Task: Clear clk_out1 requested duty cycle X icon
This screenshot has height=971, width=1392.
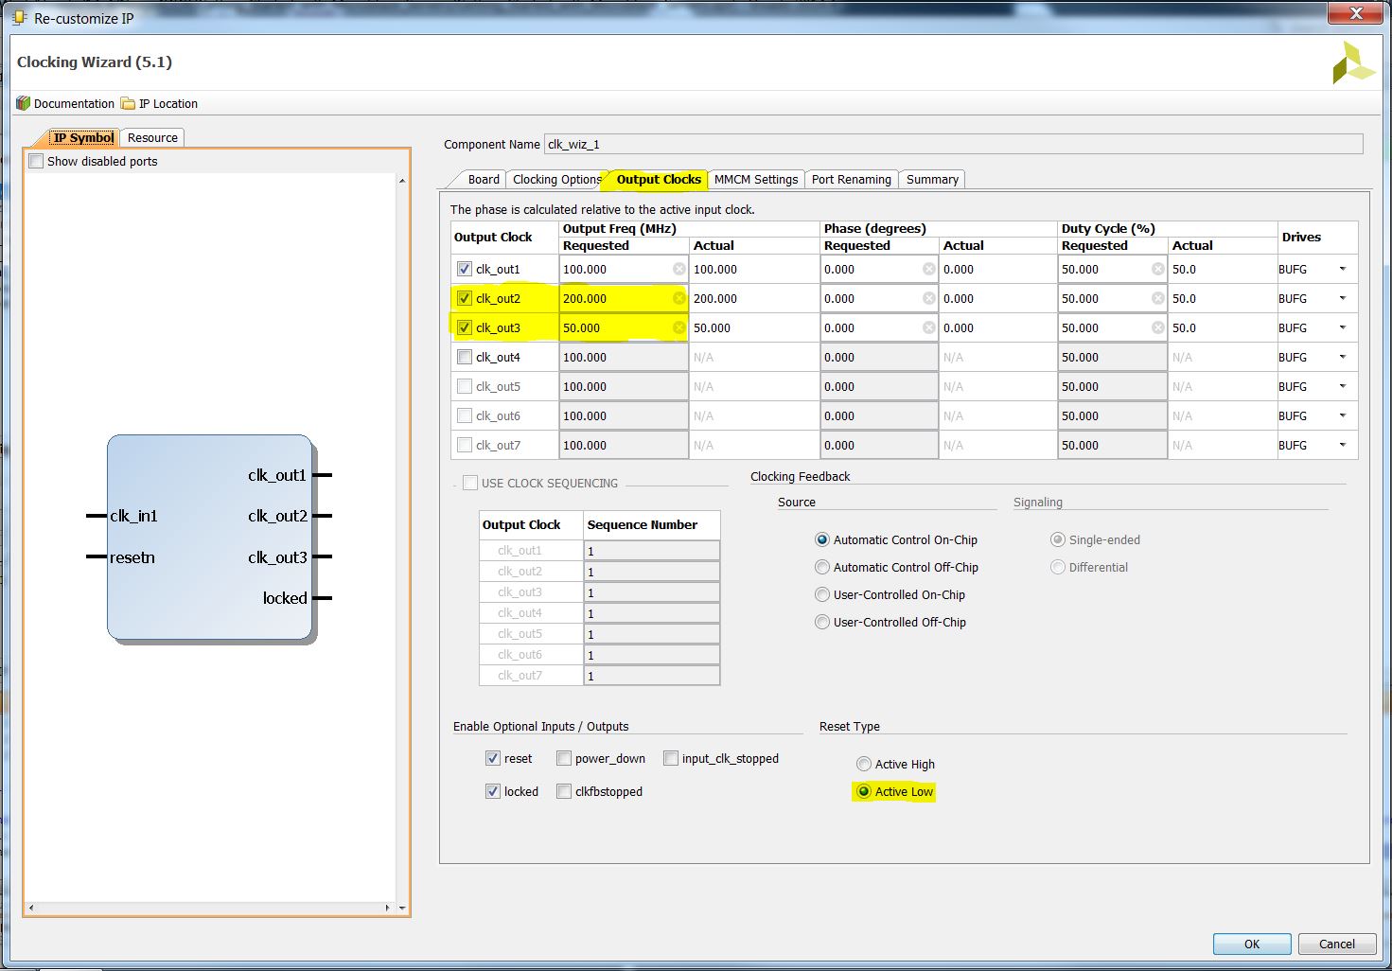Action: coord(1158,269)
